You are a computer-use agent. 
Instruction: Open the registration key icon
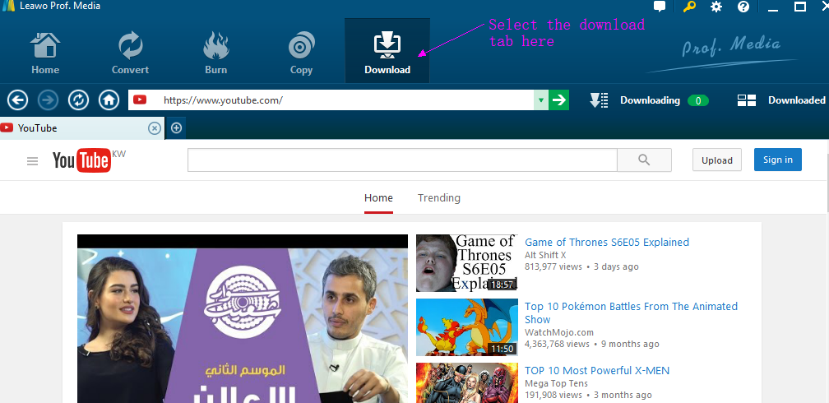pos(689,7)
